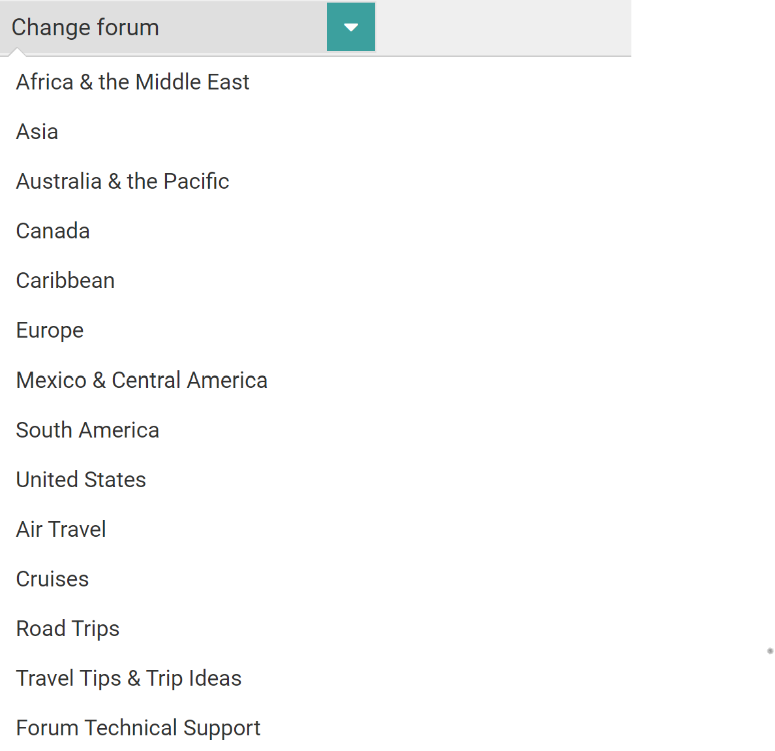Go to the United States forum

click(x=81, y=480)
